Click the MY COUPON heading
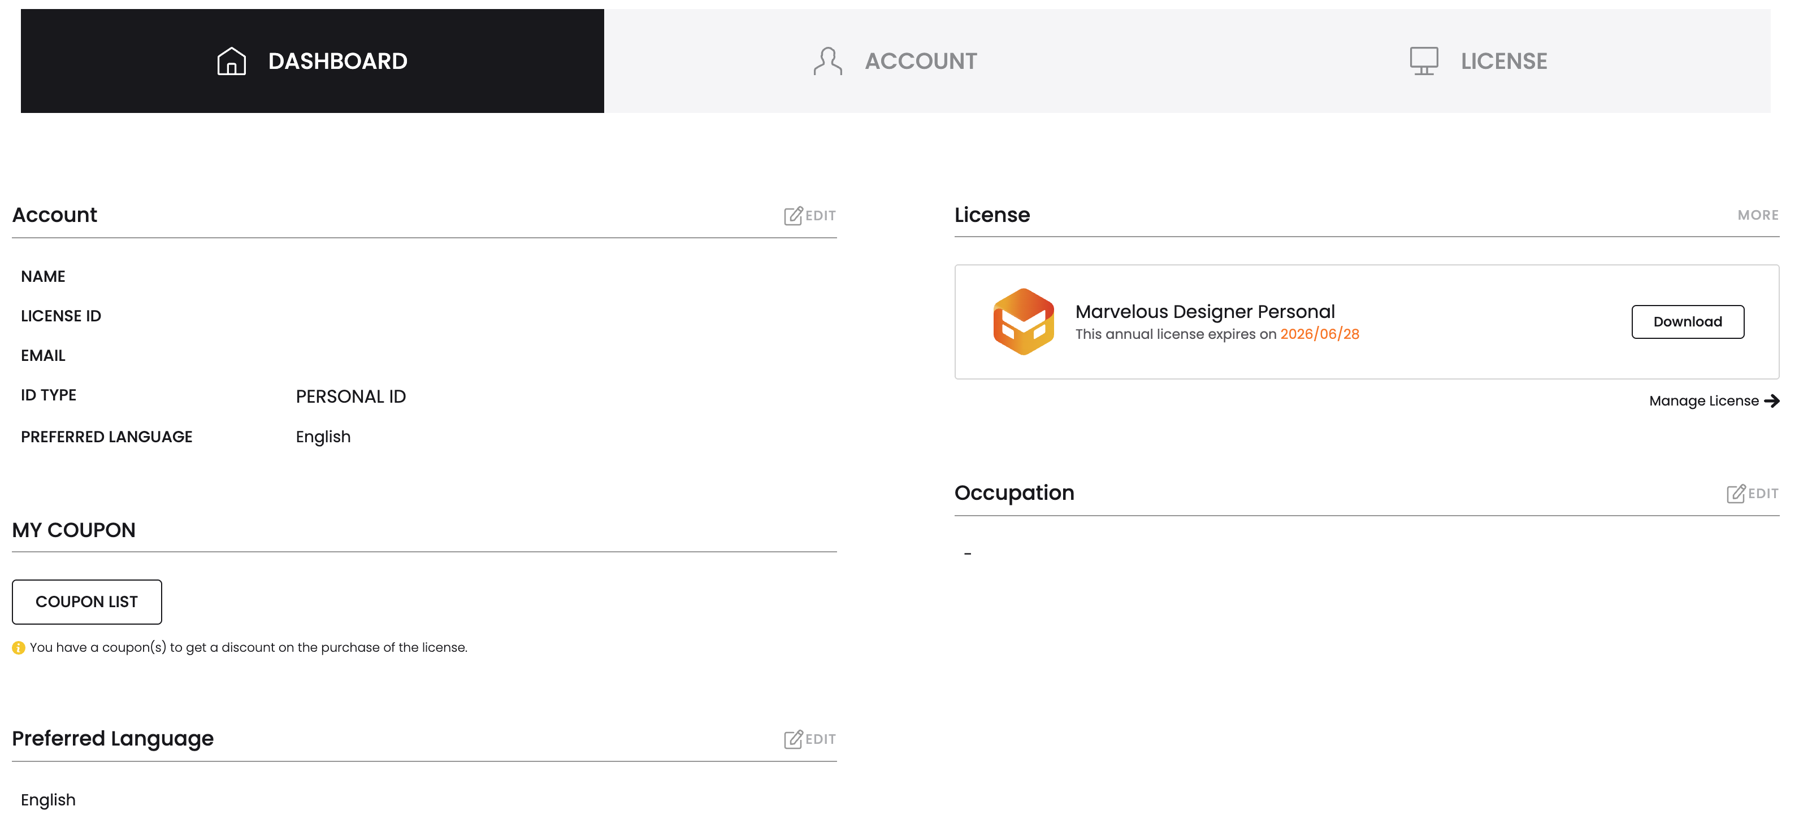 click(74, 530)
